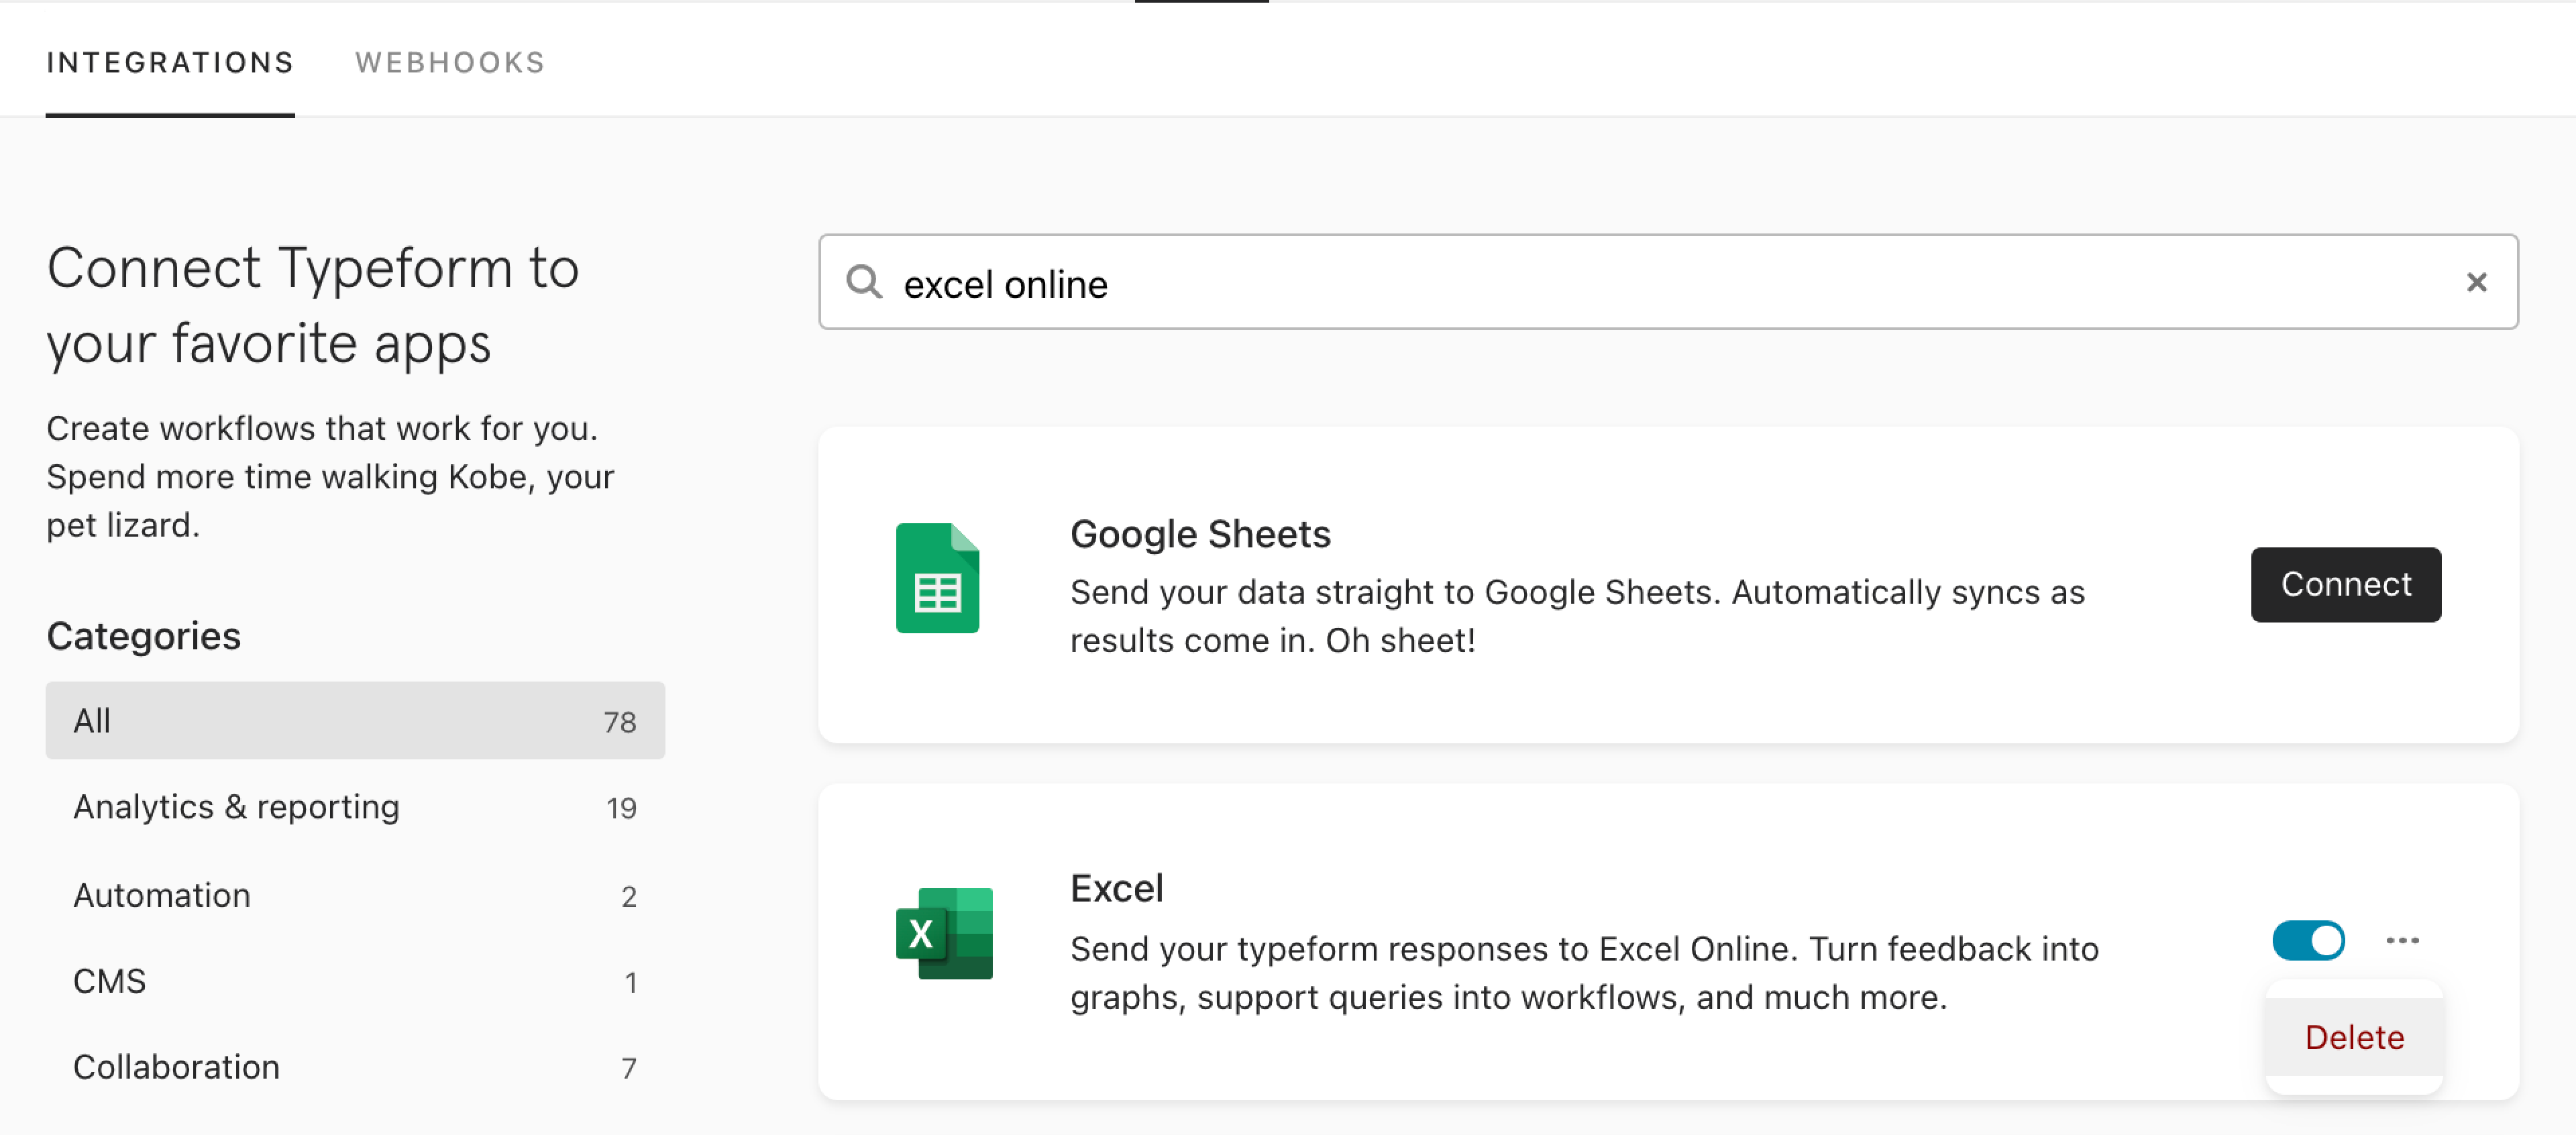Click the Google Sheets logo icon

(937, 578)
